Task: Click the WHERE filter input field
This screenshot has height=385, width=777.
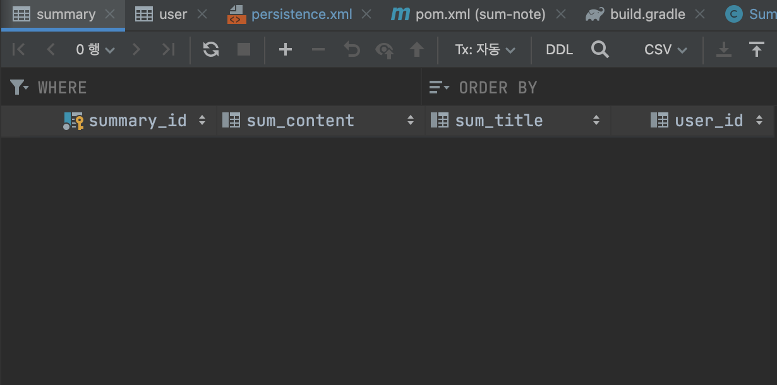Action: tap(221, 88)
